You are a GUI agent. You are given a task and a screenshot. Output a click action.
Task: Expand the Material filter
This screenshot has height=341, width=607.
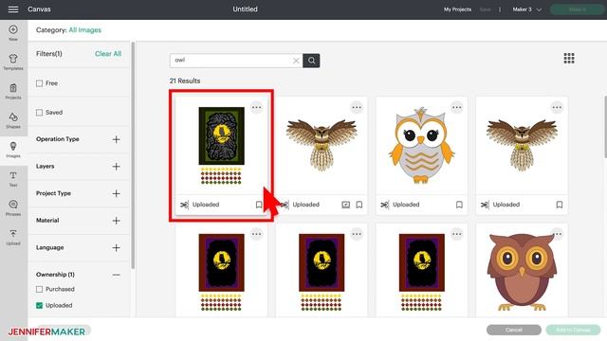point(116,221)
